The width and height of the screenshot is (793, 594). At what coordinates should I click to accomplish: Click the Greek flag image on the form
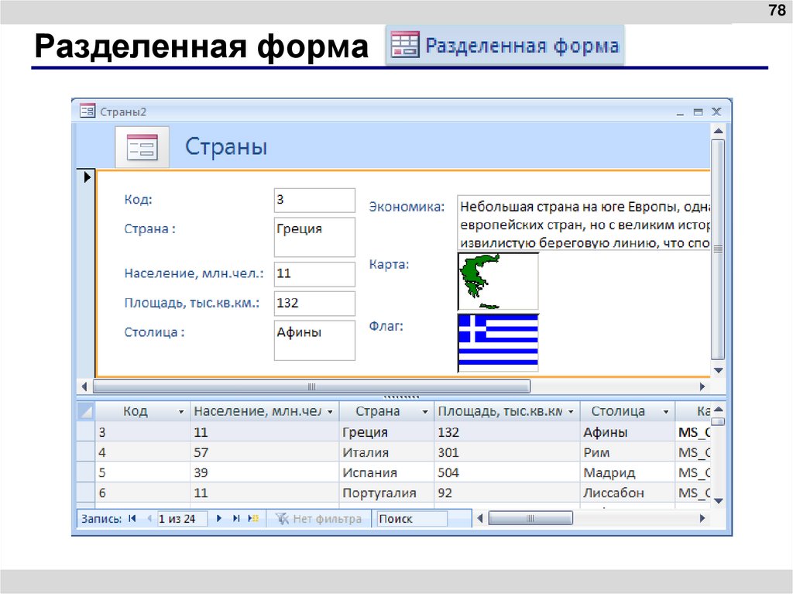(498, 342)
